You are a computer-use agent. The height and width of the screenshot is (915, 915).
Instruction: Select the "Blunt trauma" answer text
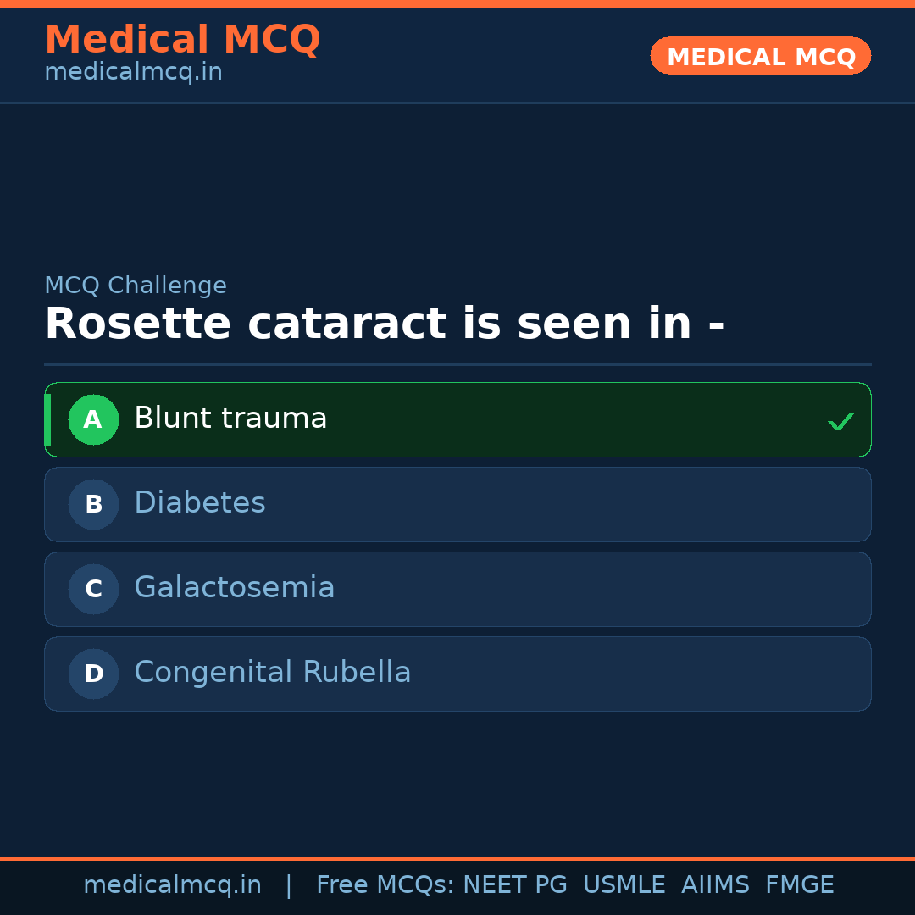point(230,419)
